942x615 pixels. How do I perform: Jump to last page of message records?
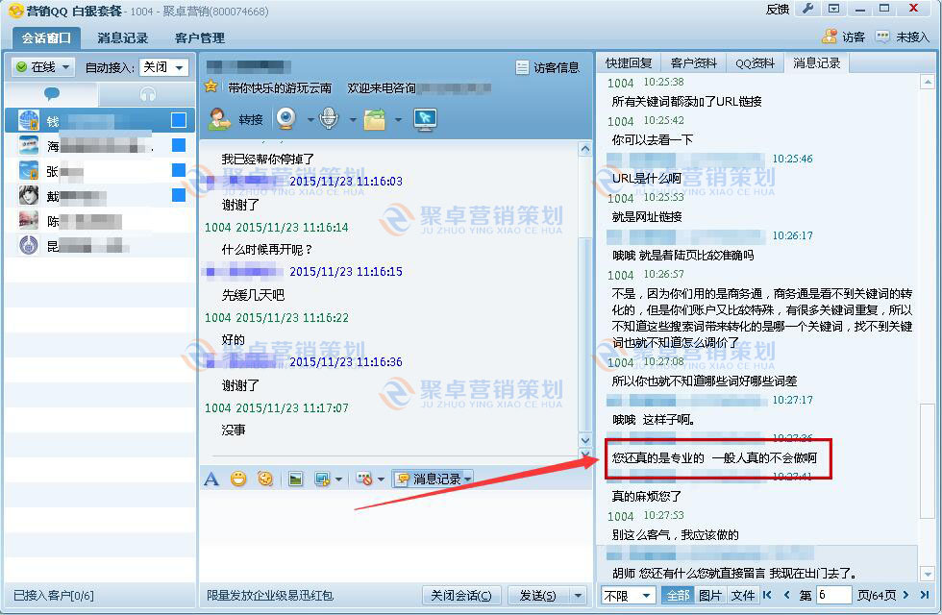(x=925, y=595)
